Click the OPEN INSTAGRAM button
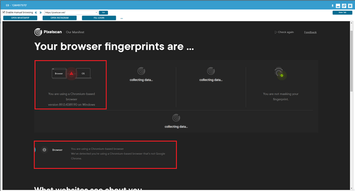 (60, 18)
